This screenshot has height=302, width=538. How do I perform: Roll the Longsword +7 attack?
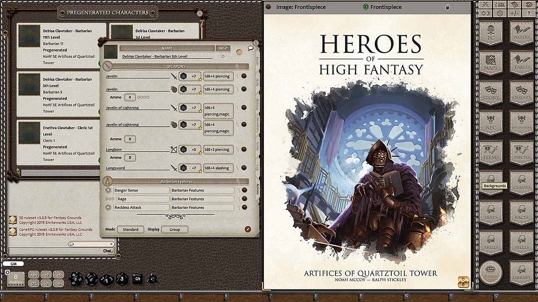(190, 168)
